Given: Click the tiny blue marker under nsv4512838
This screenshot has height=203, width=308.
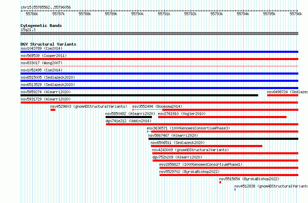Looking at the screenshot, I should click(235, 190).
